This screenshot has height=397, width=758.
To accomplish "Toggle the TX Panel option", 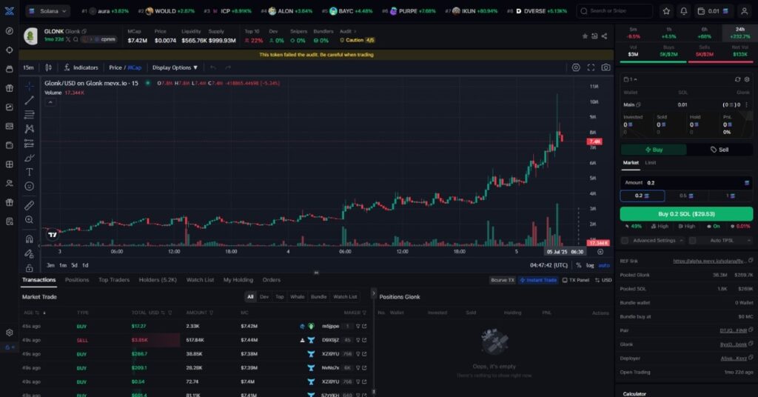I will click(x=576, y=280).
